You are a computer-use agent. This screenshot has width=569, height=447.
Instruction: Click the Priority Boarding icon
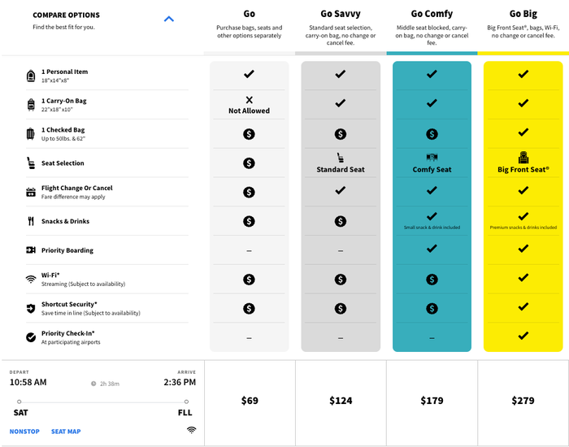[31, 250]
